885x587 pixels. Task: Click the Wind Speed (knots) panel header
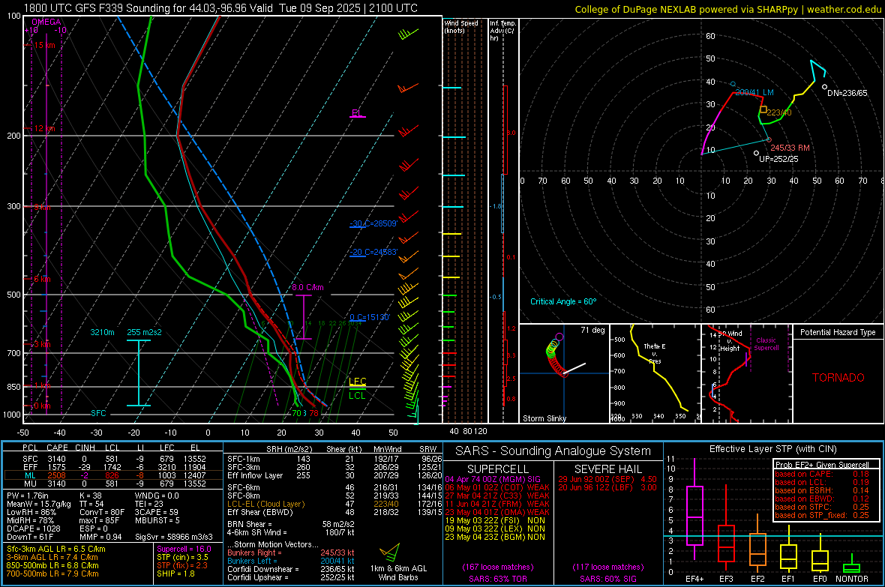click(461, 26)
